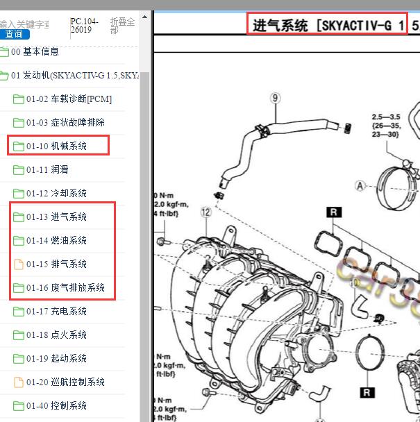
Task: Open 01-40 控制系统 section
Action: (56, 405)
